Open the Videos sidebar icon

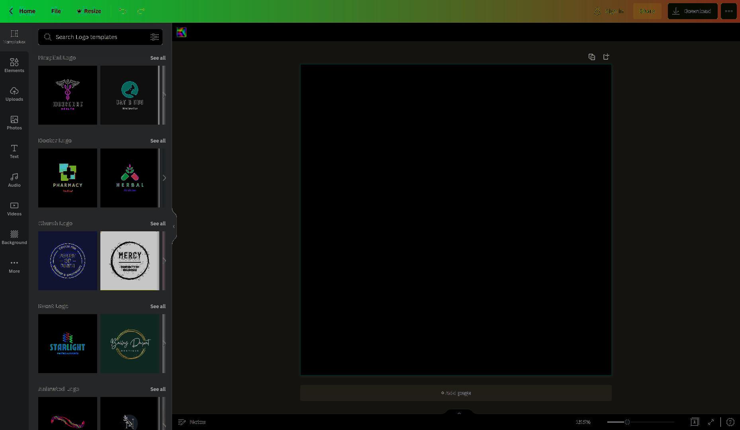pos(14,209)
